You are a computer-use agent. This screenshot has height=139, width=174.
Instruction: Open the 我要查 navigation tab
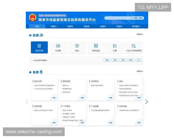(x=70, y=26)
